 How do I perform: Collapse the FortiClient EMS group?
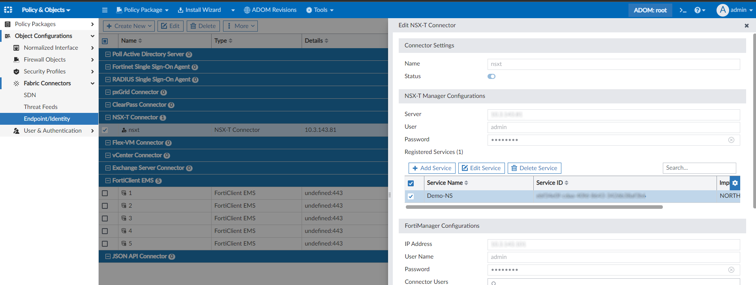[108, 181]
